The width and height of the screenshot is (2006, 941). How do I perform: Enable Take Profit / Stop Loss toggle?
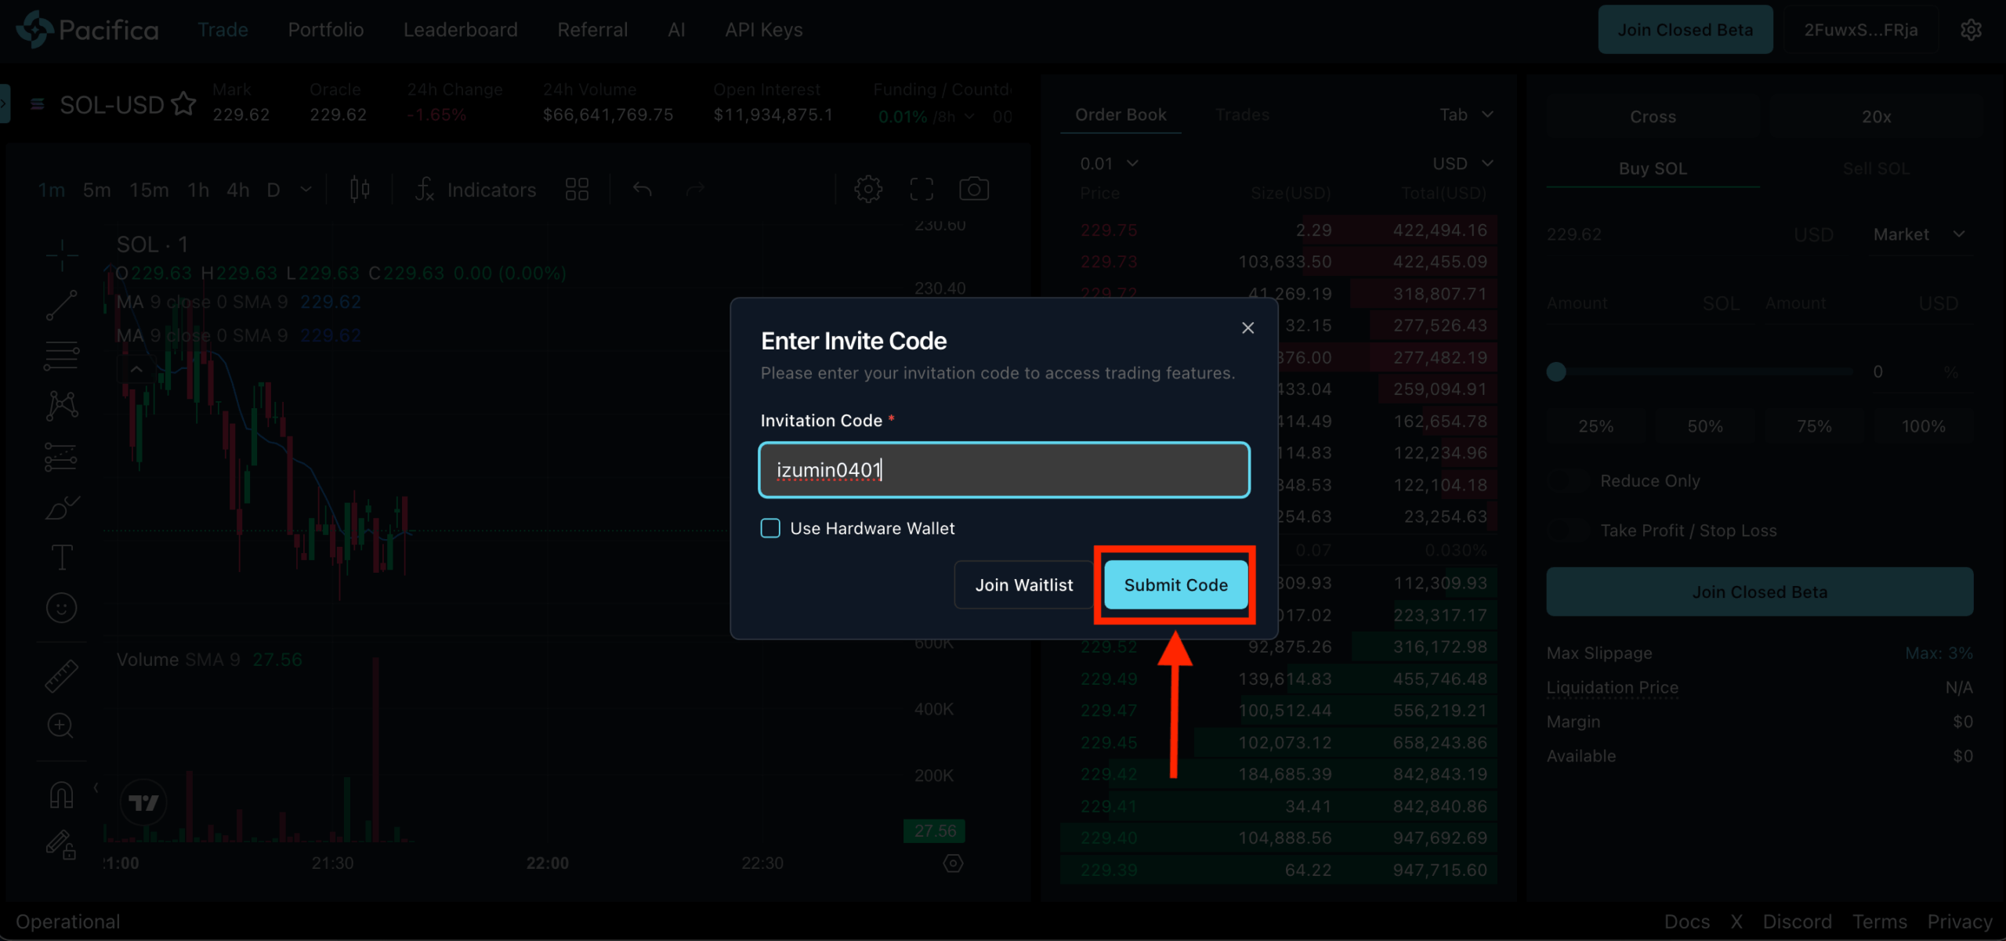1569,530
